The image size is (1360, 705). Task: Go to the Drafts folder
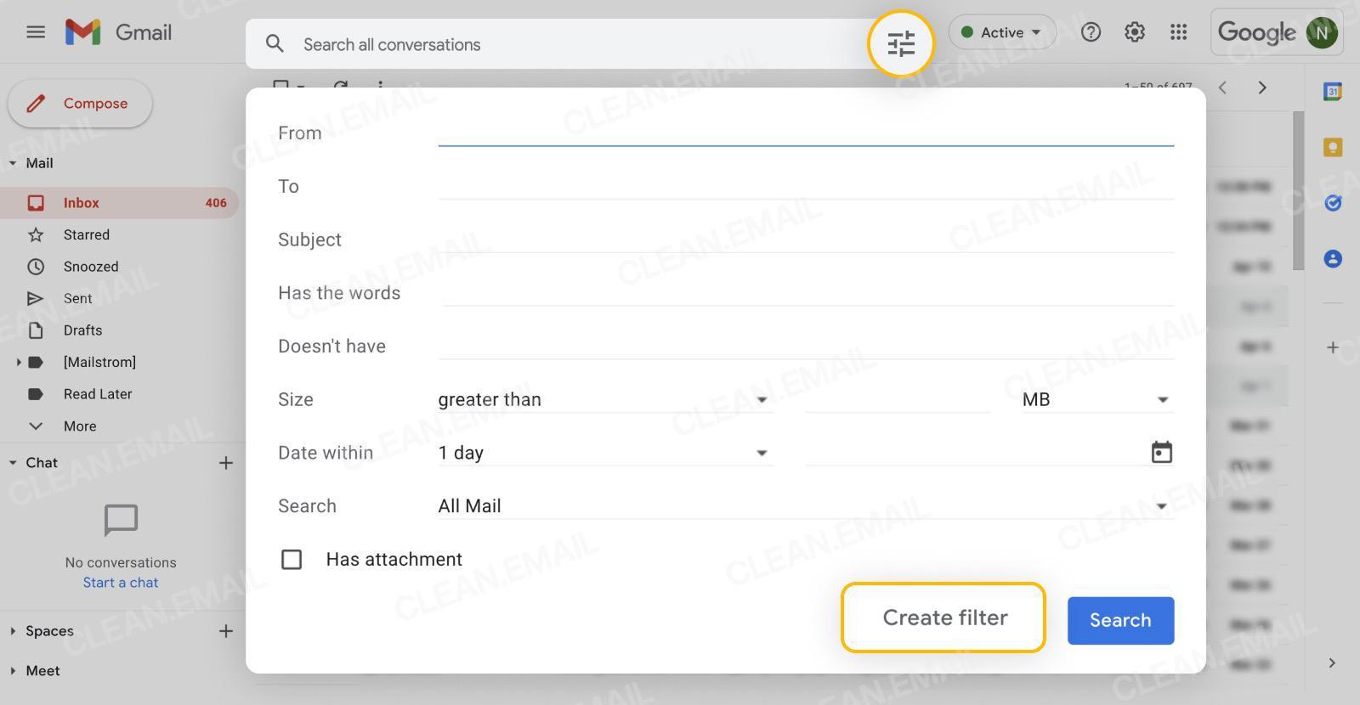point(82,330)
